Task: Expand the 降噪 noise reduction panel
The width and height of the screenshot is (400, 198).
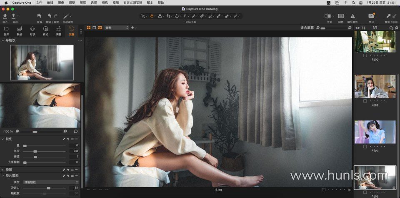Action: 2,170
